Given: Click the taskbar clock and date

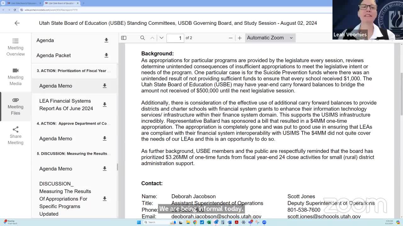Looking at the screenshot, I should (x=389, y=222).
